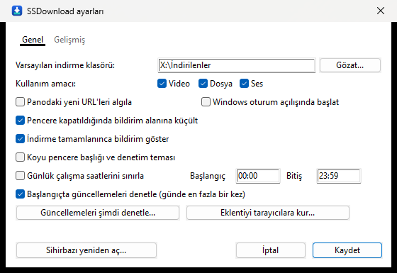This screenshot has width=397, height=273.
Task: Click the İptal button
Action: tap(271, 250)
